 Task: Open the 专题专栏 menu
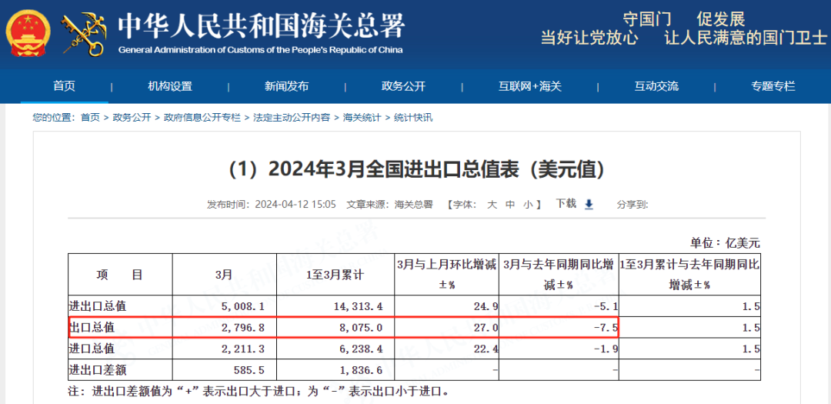pyautogui.click(x=773, y=86)
